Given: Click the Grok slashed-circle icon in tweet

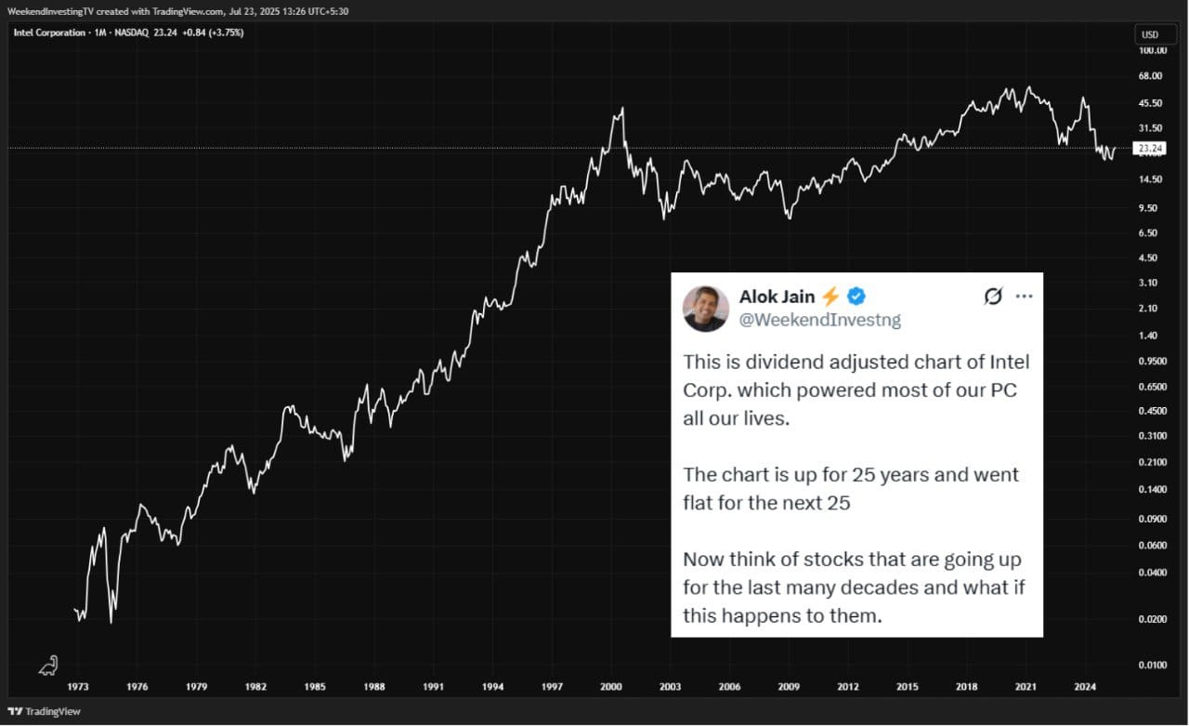Looking at the screenshot, I should (993, 297).
